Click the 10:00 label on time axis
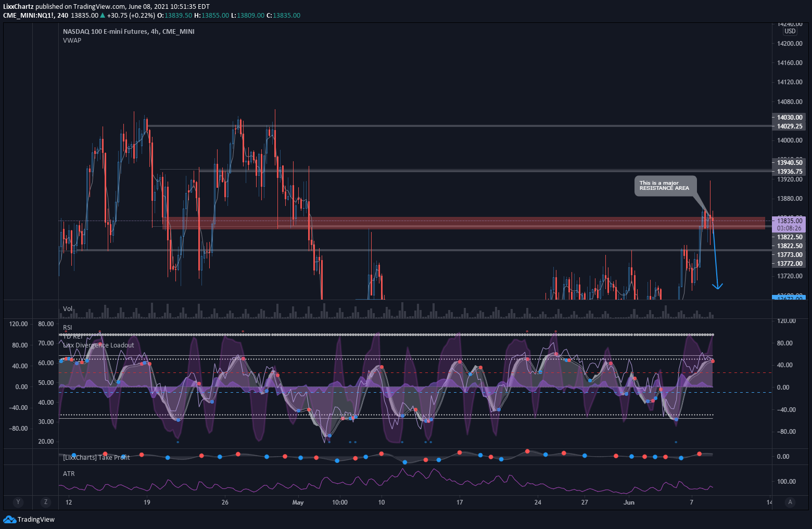 [x=340, y=502]
